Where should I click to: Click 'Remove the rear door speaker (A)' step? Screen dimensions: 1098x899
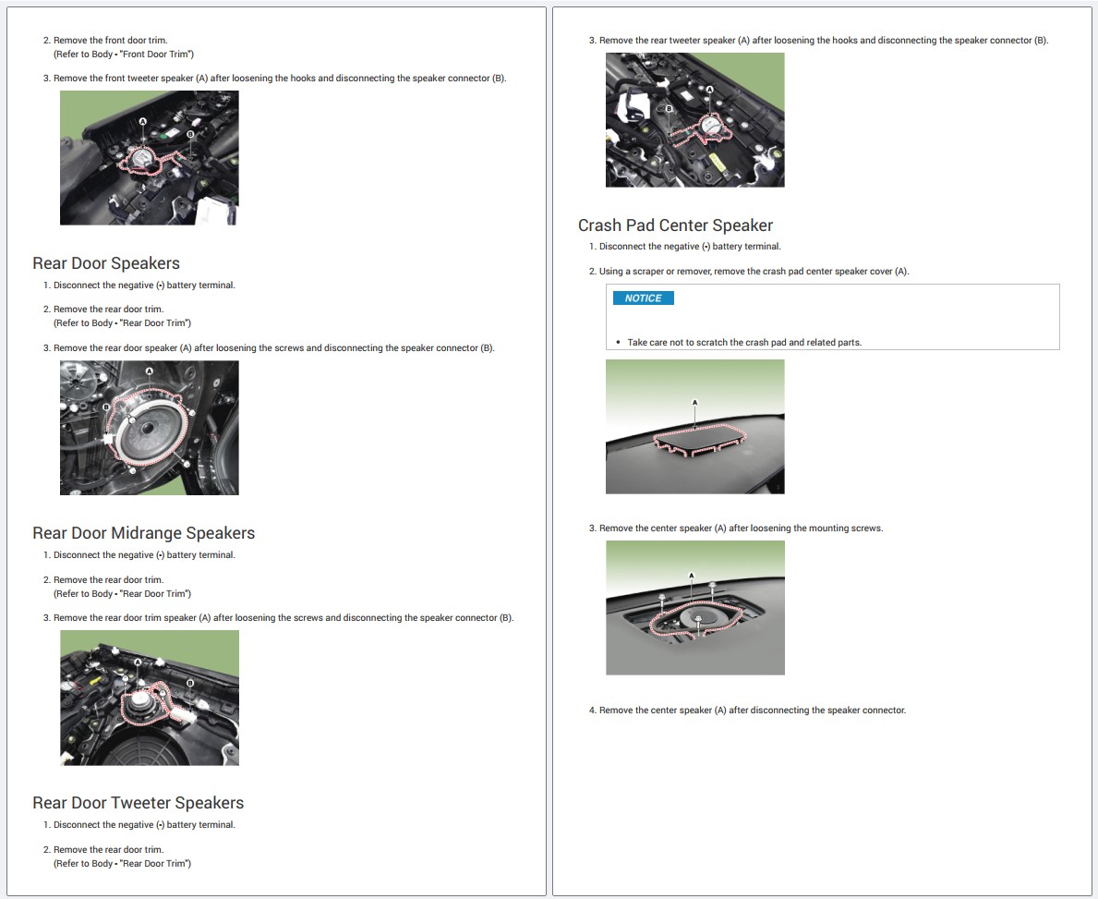(x=273, y=348)
